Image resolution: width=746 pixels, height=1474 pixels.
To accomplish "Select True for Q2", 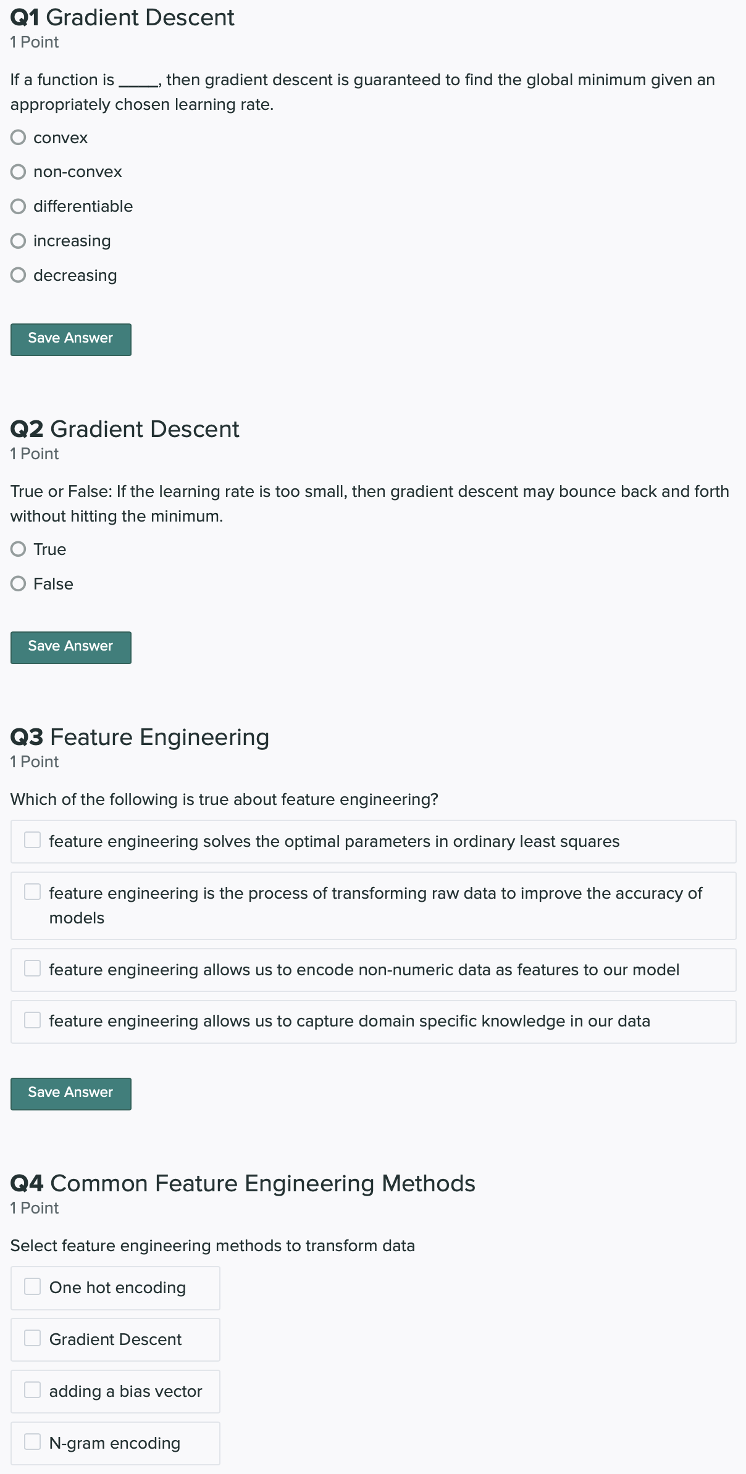I will (18, 549).
